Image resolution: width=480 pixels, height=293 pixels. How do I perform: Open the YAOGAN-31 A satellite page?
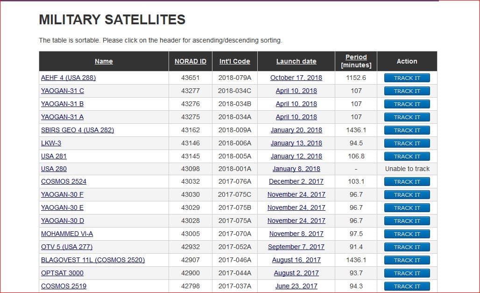[63, 117]
